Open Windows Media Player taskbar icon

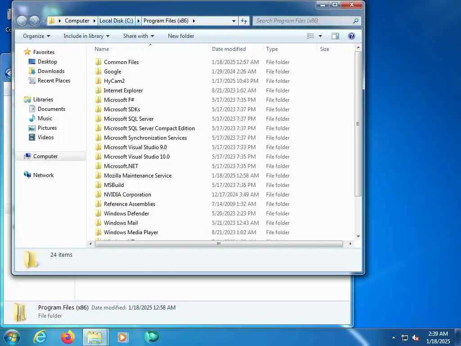[x=122, y=337]
